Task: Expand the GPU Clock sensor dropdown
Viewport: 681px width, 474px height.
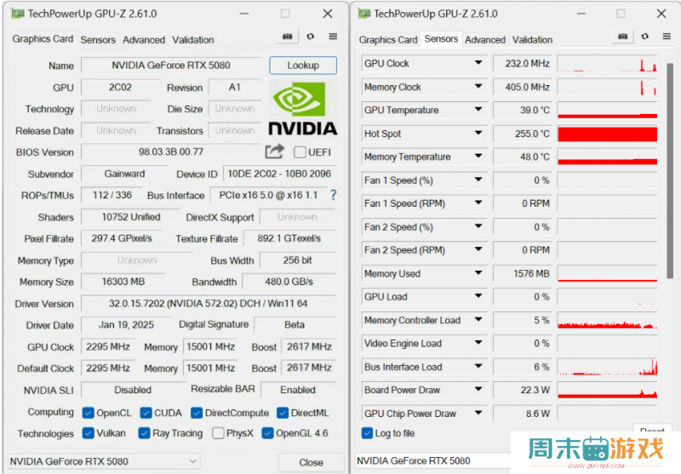Action: pos(478,64)
